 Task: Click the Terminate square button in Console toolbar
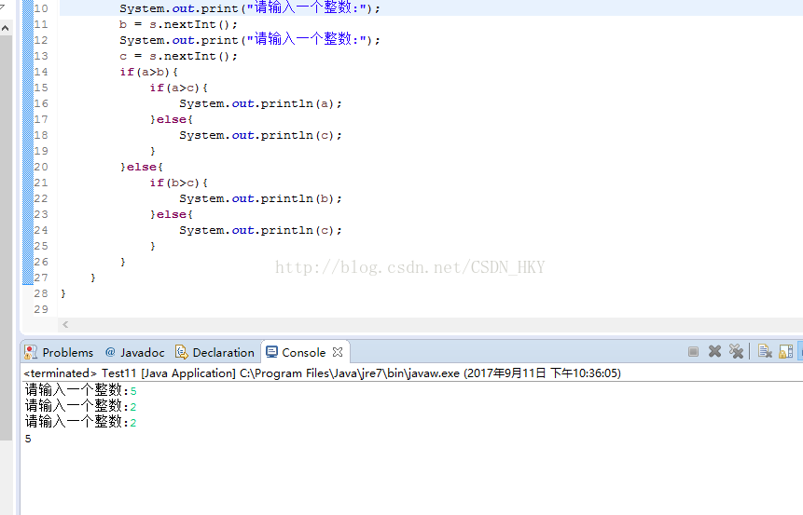(693, 351)
